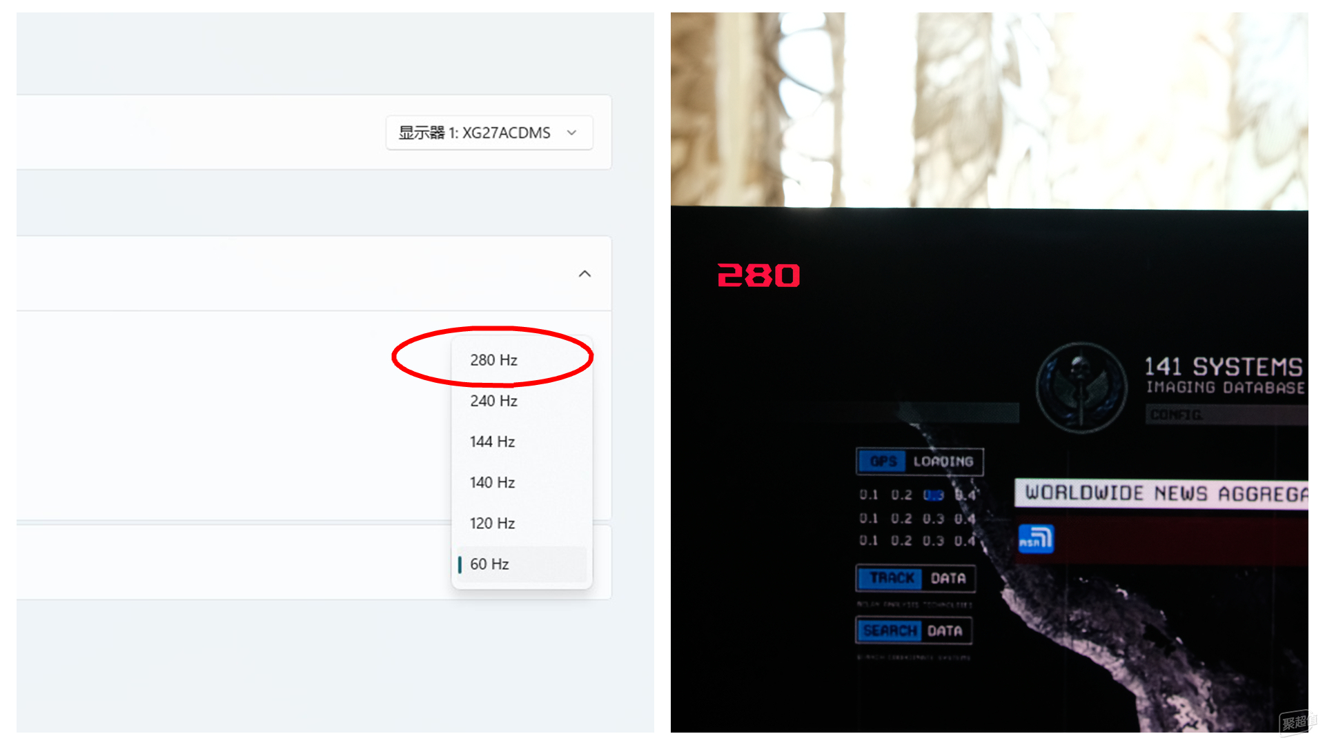Click the SEARCH DATA button
The width and height of the screenshot is (1325, 745).
coord(914,630)
